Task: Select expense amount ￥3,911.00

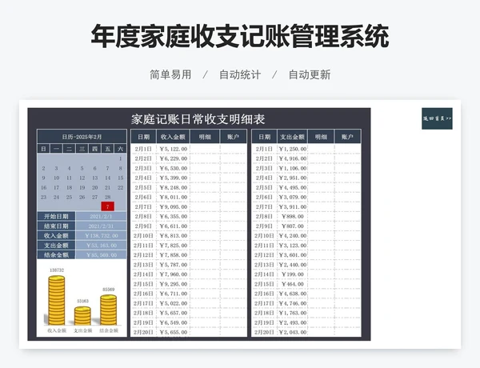Action: 292,206
